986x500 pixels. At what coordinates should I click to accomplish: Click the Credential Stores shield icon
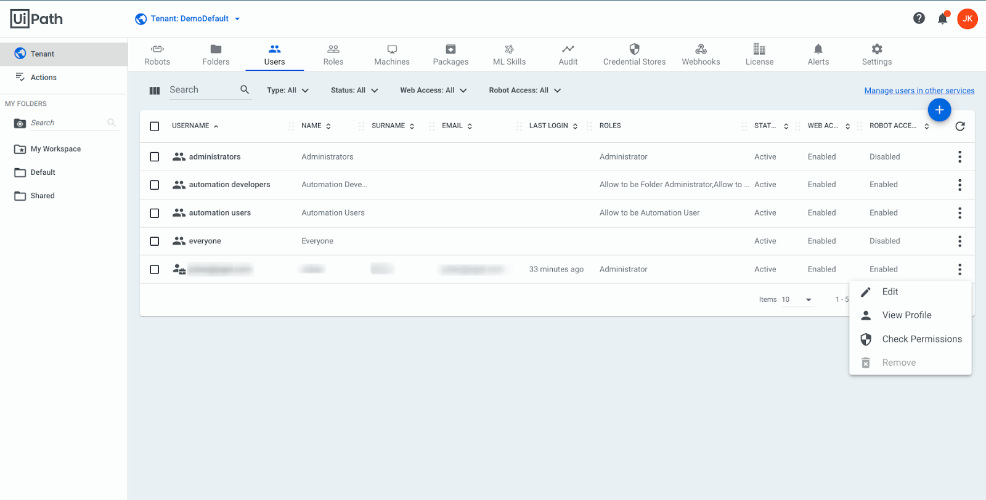[x=634, y=49]
